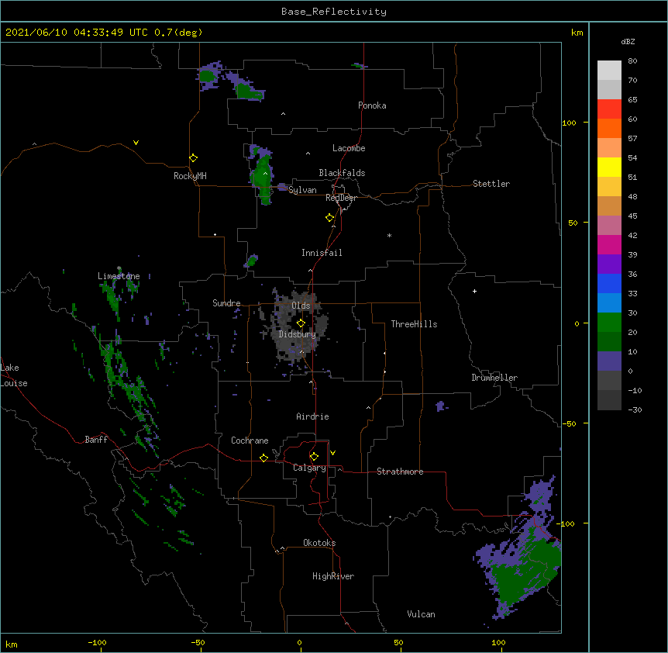
Task: Click the green swatch for 30 dBZ
Action: coord(609,323)
